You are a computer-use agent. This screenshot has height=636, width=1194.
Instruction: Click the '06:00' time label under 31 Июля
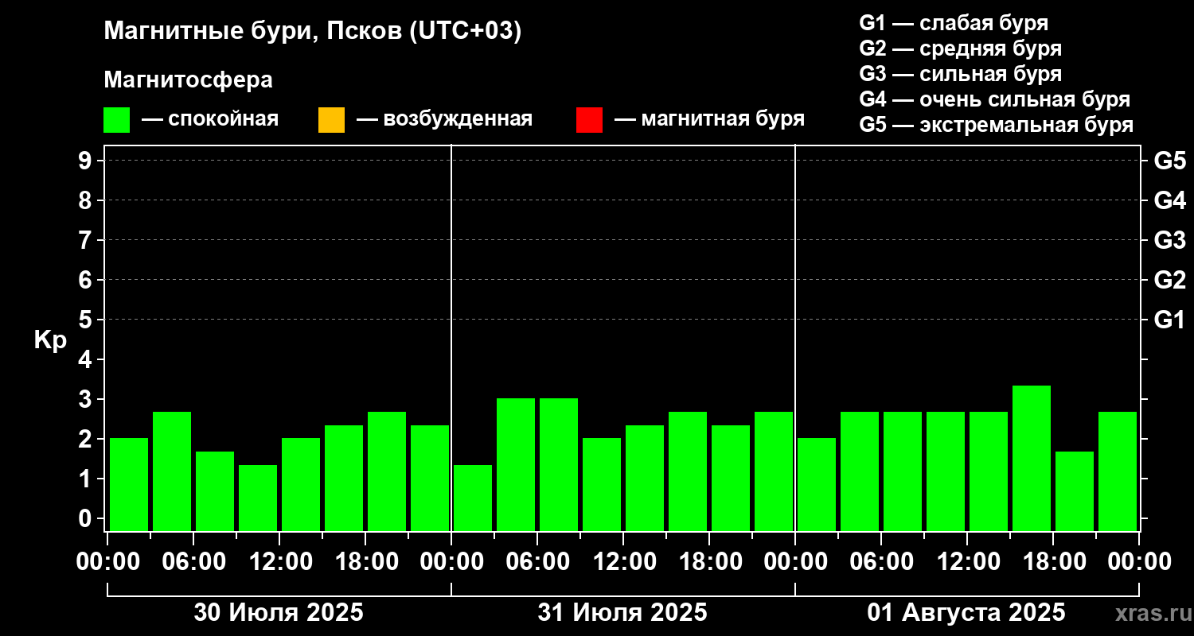537,562
